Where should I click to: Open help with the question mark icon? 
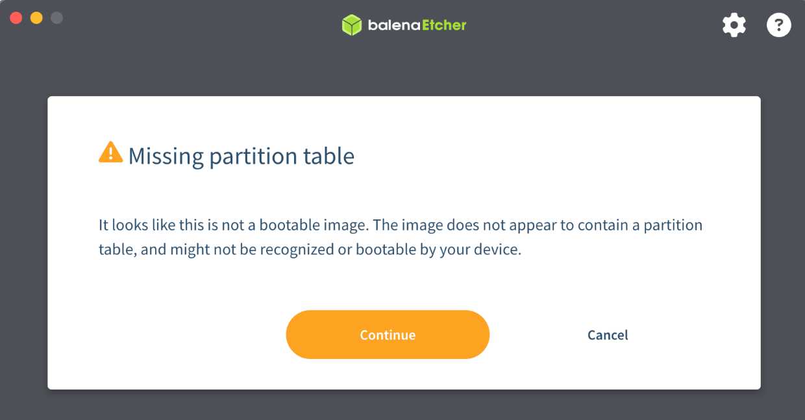click(778, 25)
